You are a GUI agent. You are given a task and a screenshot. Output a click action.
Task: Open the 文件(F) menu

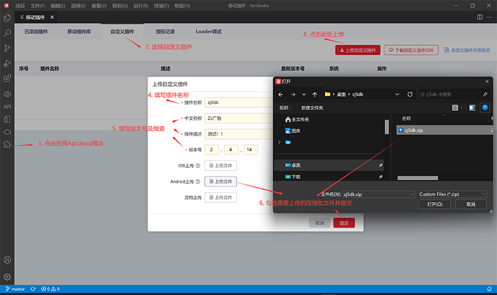(38, 6)
